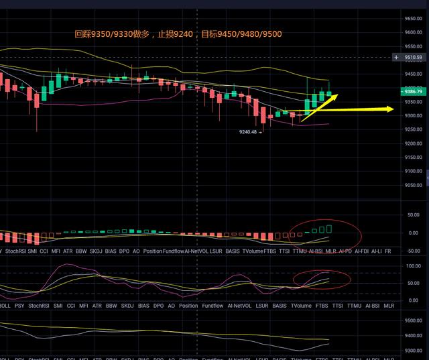Select StochRSI tab under the oscillator panel
This screenshot has width=429, height=360.
[39, 306]
